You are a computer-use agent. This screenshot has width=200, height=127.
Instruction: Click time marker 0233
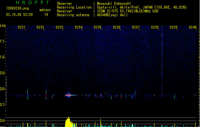(59, 27)
